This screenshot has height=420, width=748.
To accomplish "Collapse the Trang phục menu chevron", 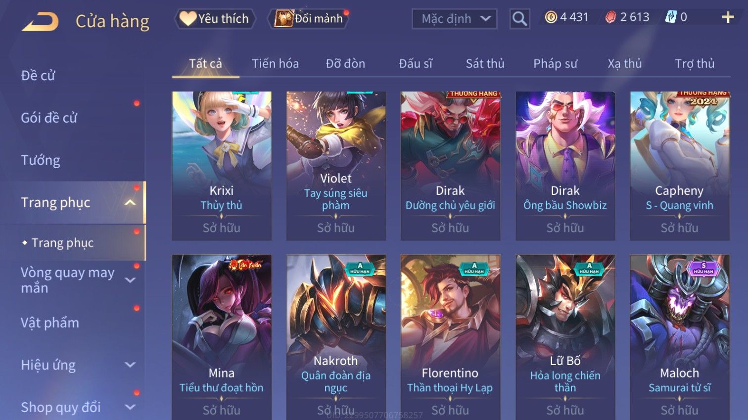I will pos(130,202).
